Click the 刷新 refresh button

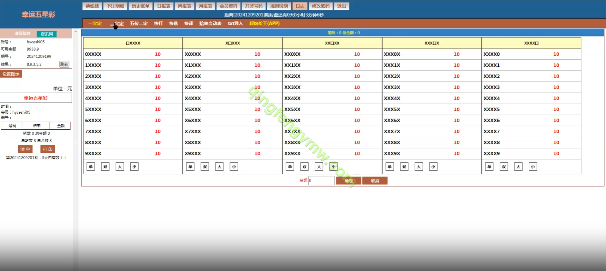[64, 64]
